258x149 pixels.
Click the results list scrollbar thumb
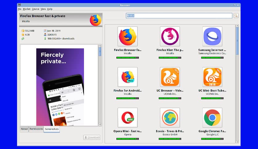237,41
